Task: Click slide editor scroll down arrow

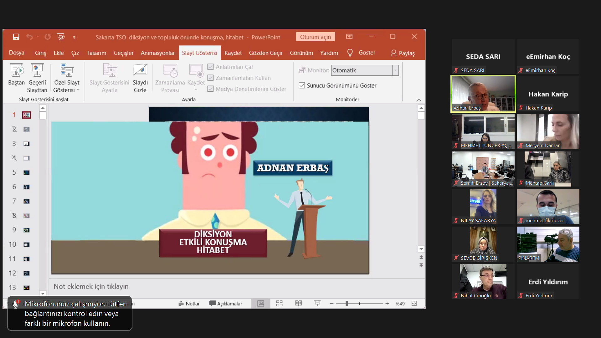Action: click(421, 249)
